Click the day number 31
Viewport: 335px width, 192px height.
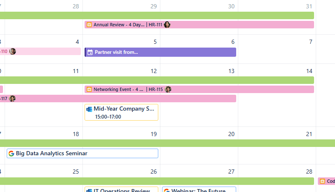[309, 6]
